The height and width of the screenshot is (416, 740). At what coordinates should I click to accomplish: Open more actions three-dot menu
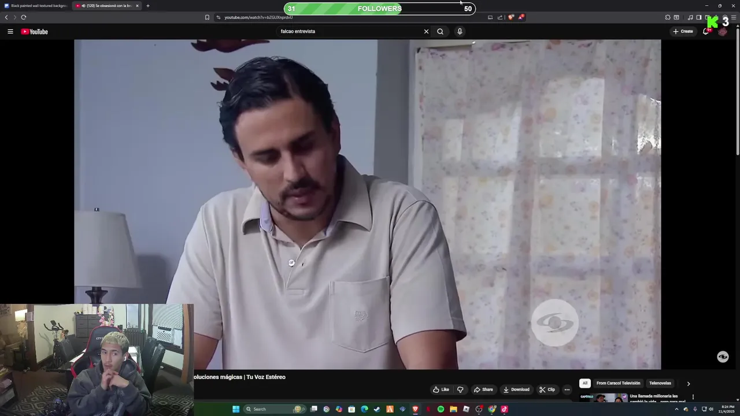567,389
